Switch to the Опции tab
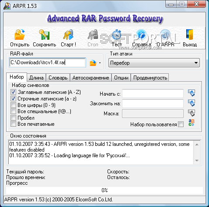 121,78
